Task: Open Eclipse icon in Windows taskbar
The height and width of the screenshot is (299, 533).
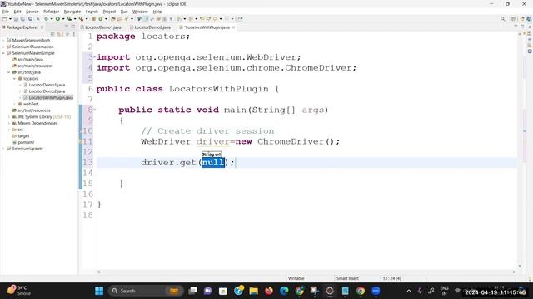Action: click(x=330, y=291)
